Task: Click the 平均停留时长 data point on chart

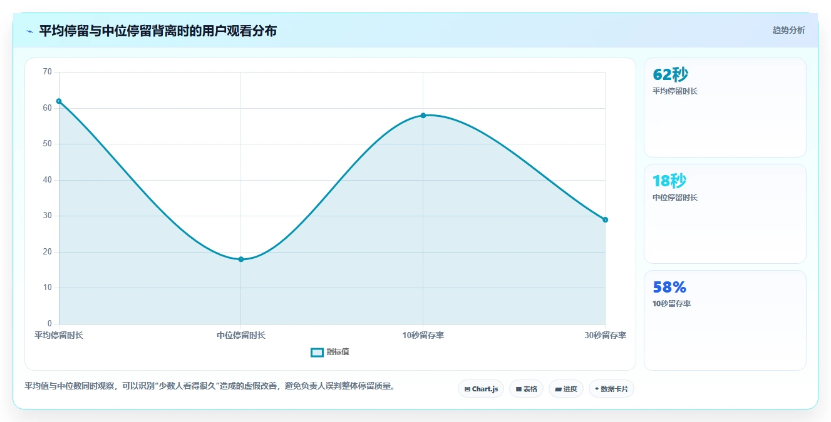Action: click(59, 101)
